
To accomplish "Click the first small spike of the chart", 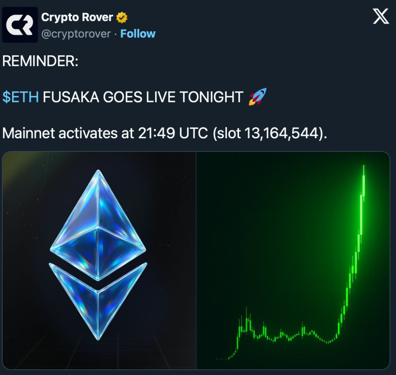I will point(246,320).
